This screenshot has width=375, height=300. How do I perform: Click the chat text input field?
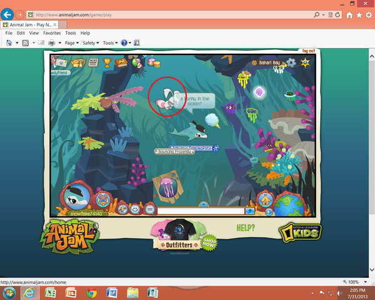(x=201, y=211)
